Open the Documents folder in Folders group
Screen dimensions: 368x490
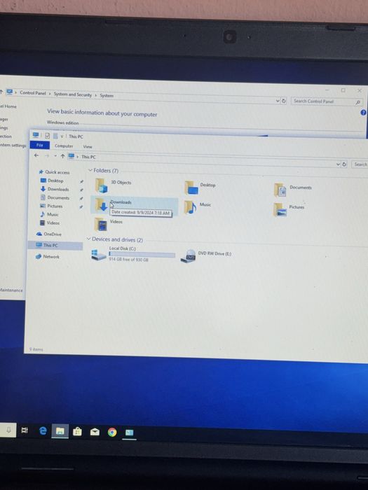coord(292,190)
